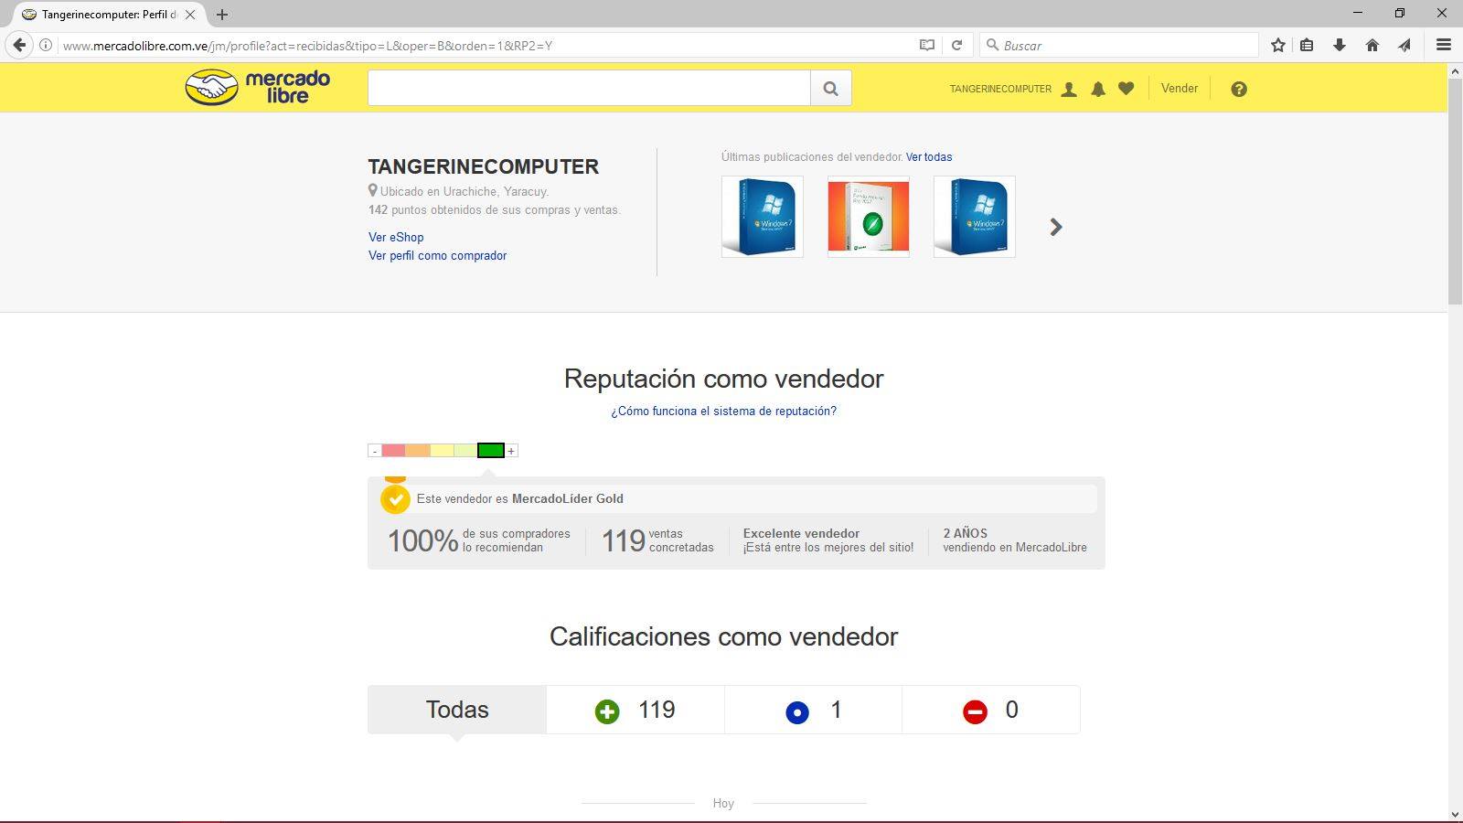This screenshot has width=1463, height=823.
Task: Click 'Excelente vendedor' text
Action: point(801,534)
